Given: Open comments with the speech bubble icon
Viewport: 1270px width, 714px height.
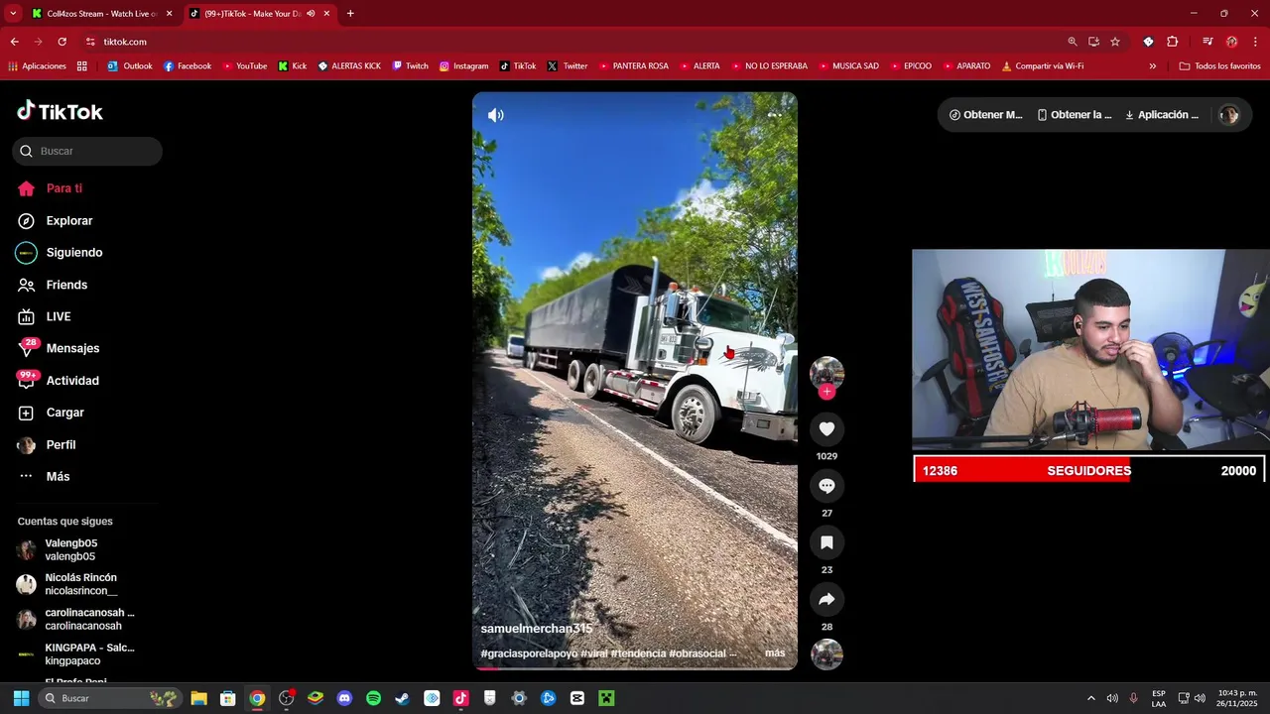Looking at the screenshot, I should [826, 485].
